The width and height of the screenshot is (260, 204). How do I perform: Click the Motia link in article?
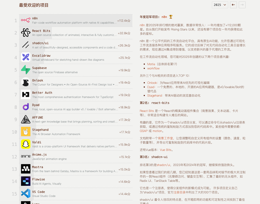(151, 64)
